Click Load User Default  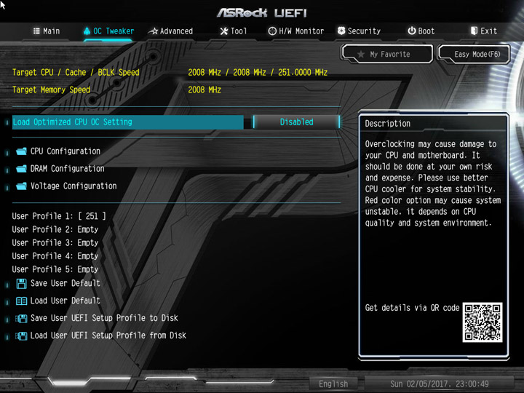click(65, 301)
